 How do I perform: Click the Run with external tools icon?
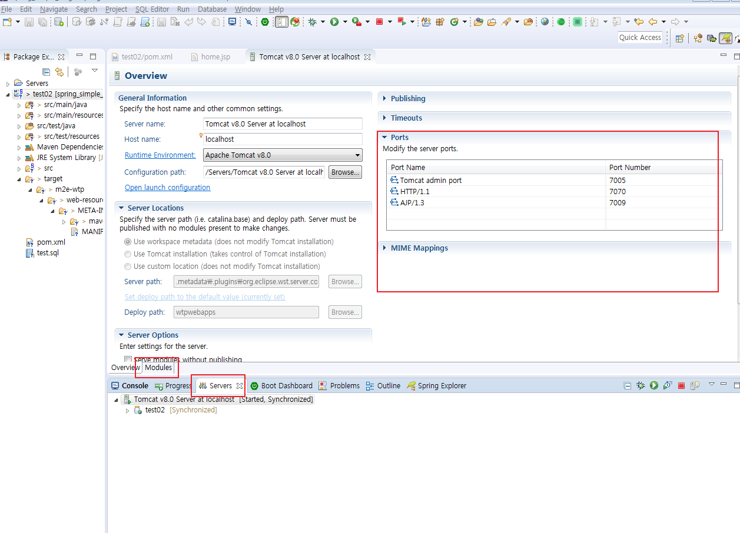(x=356, y=22)
